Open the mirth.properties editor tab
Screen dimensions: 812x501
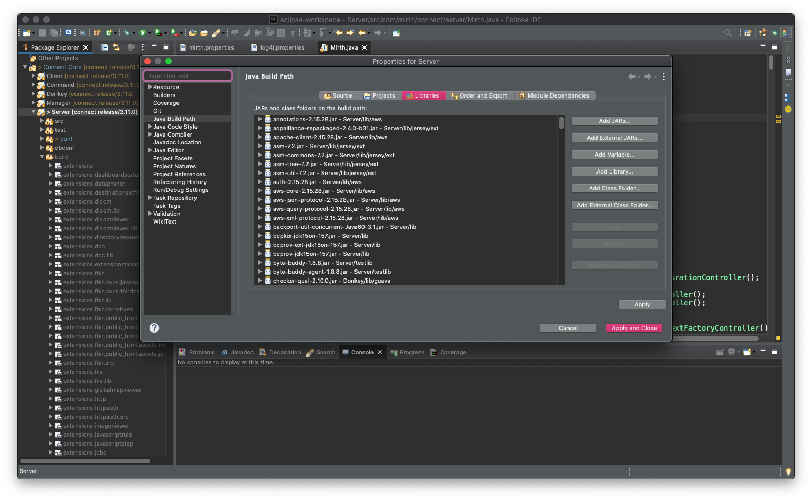[207, 47]
